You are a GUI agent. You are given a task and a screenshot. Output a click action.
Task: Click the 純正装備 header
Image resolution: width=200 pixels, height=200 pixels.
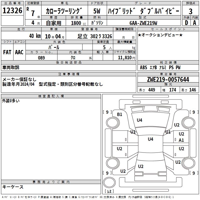click(x=168, y=62)
